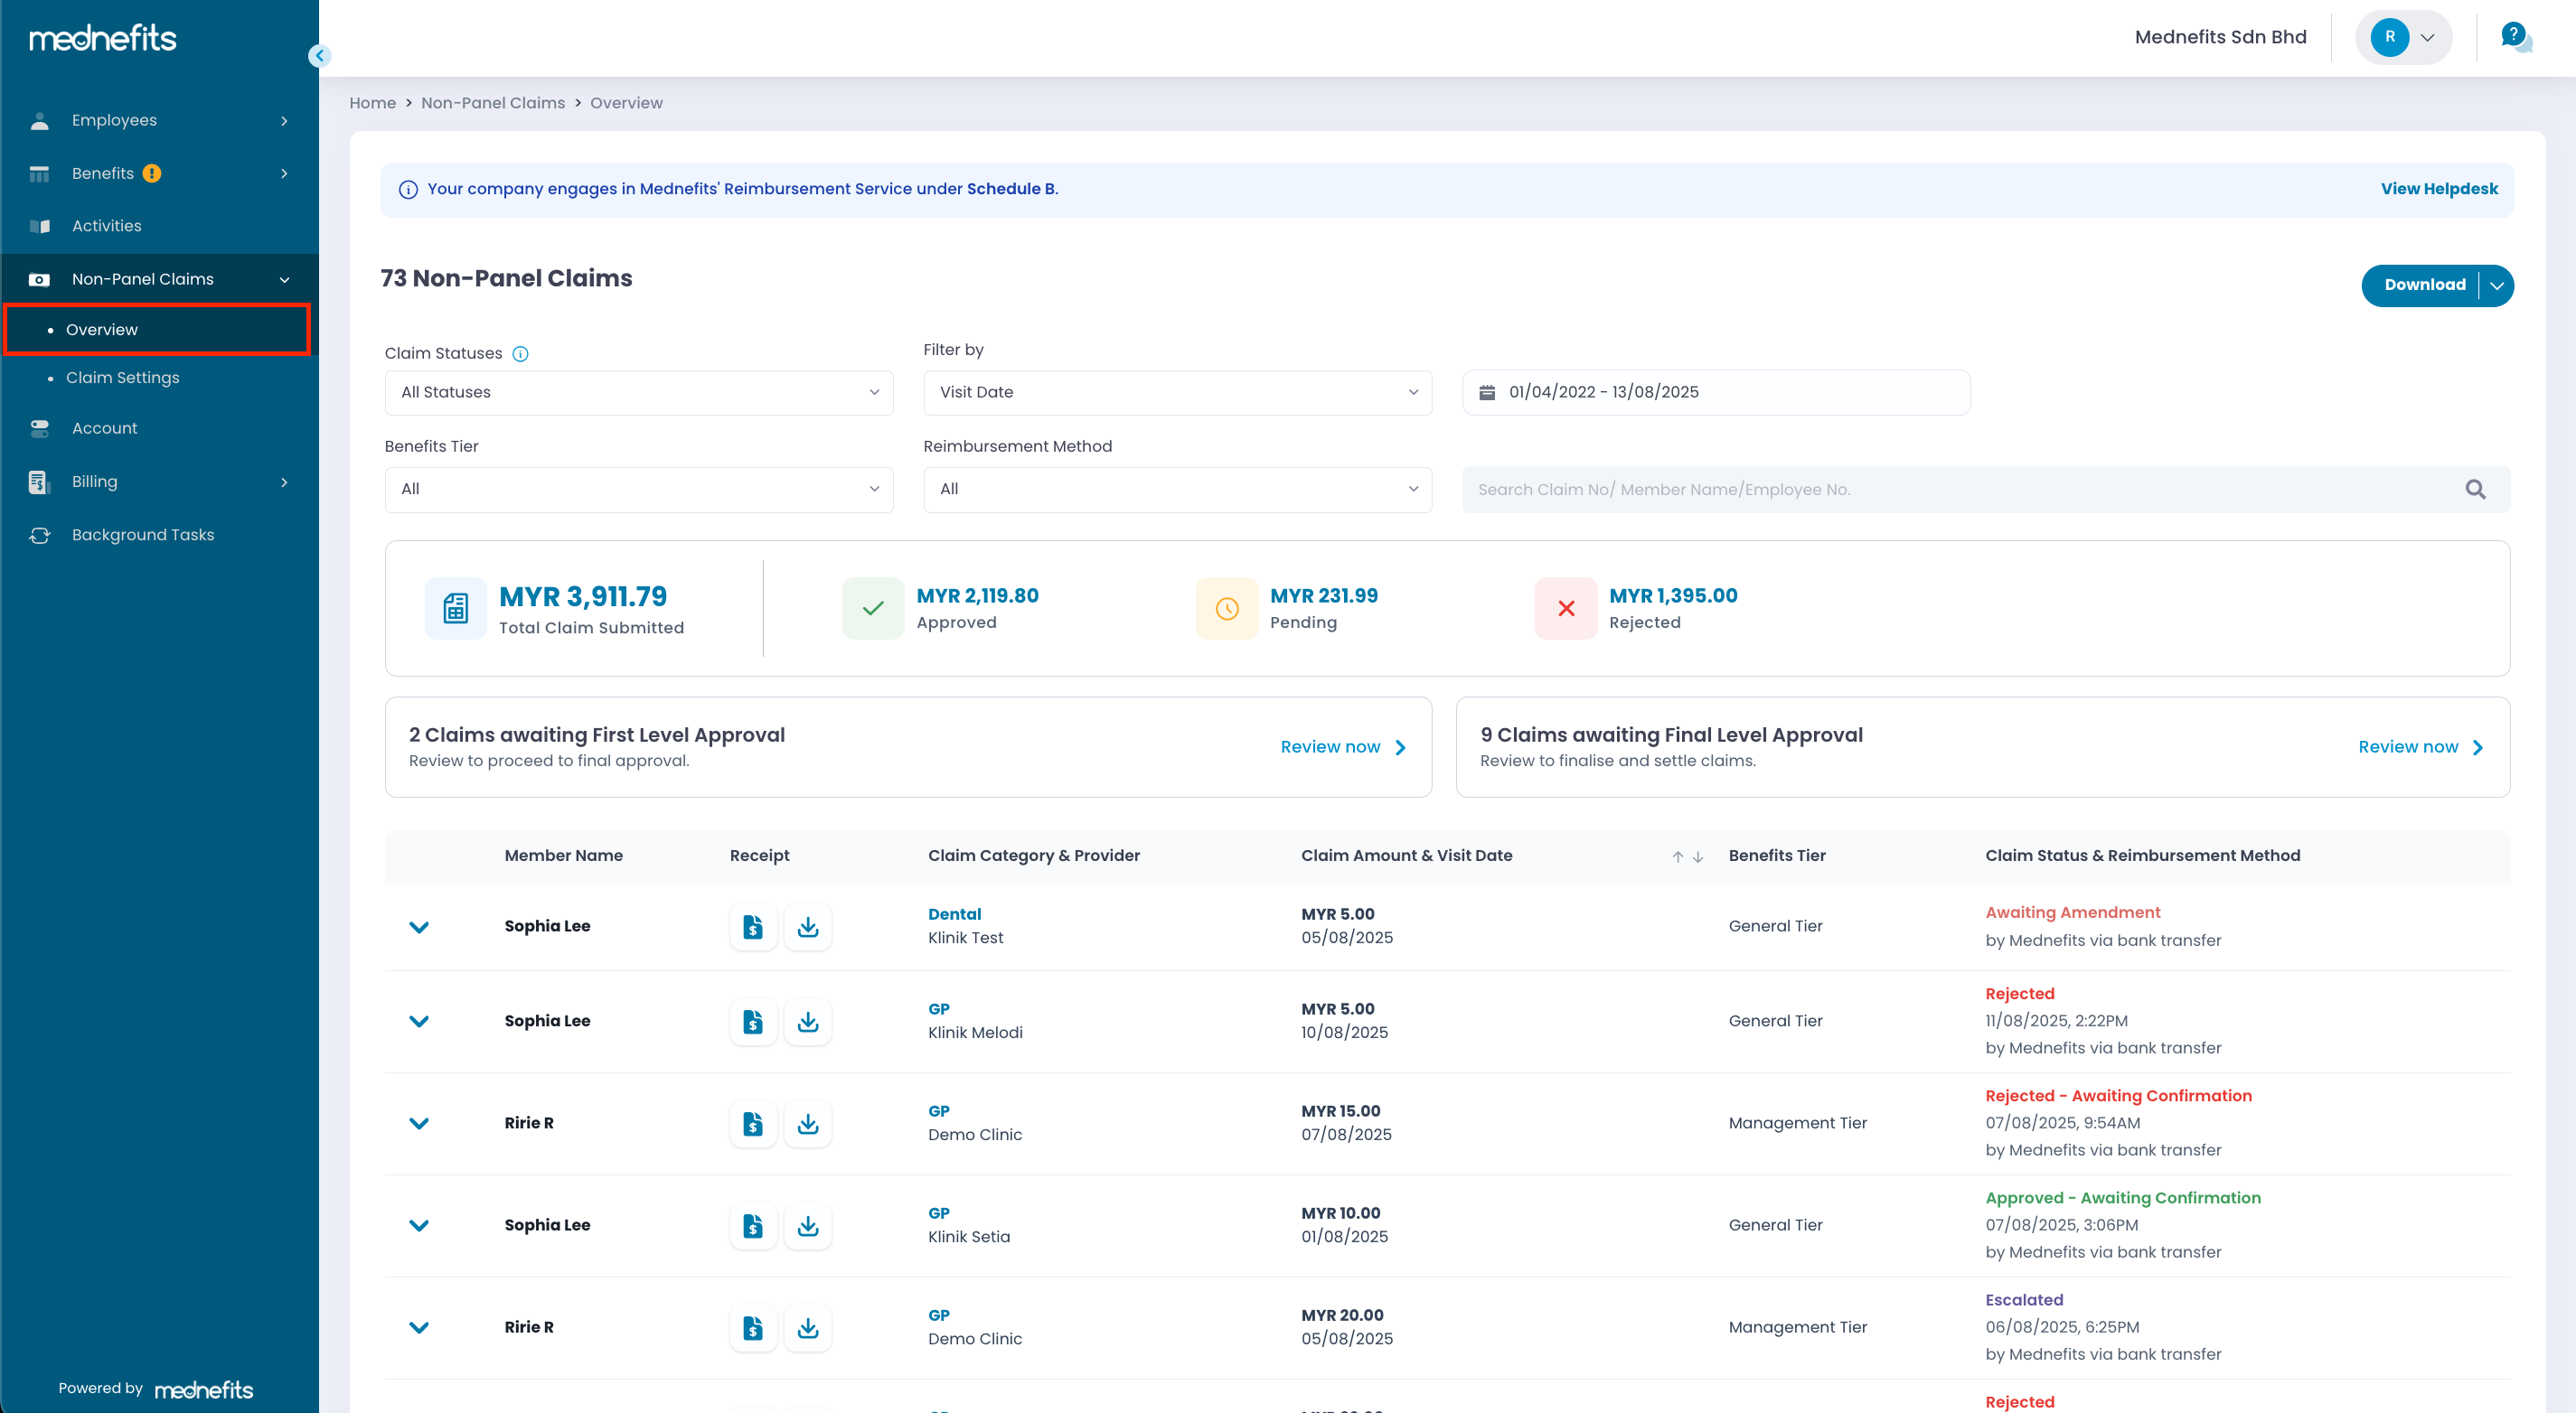Open the receipt of the Dental claim

(752, 926)
